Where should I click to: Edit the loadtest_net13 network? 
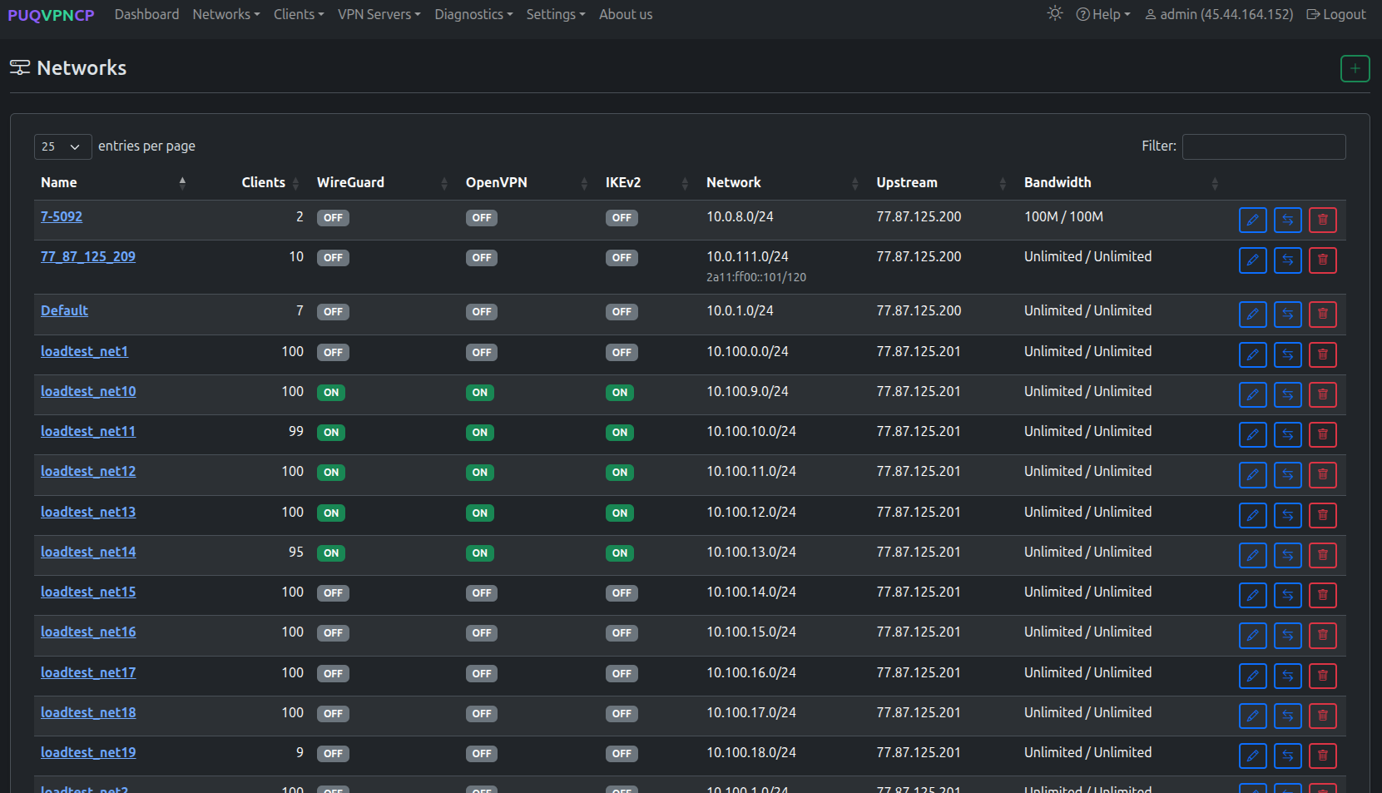[x=1252, y=515]
